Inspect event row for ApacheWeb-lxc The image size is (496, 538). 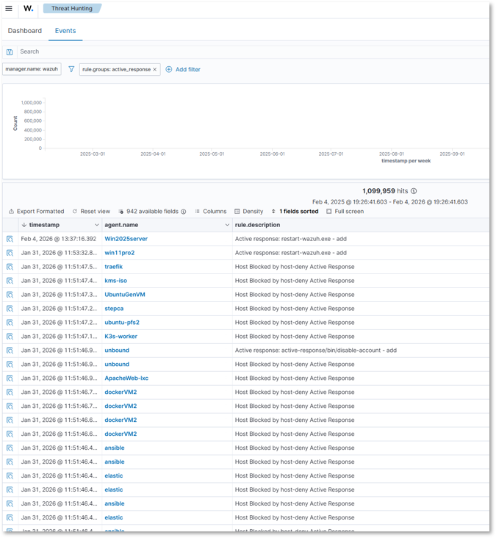coord(10,378)
